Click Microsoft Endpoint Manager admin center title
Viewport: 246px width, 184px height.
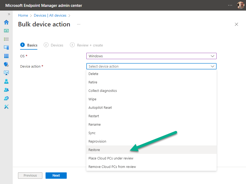pos(44,6)
